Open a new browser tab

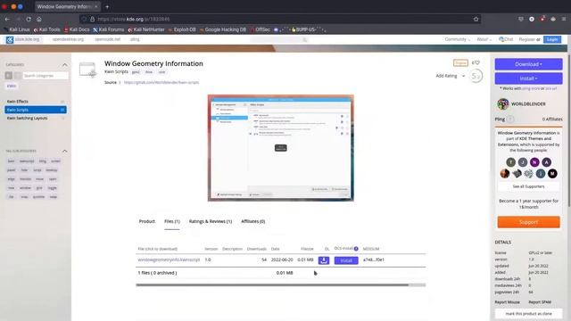point(107,6)
